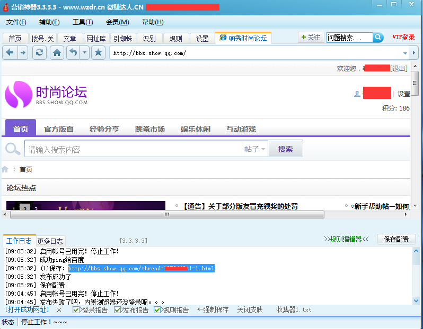423x329 pixels.
Task: Click the user avatar icon near settings
Action: [x=357, y=94]
